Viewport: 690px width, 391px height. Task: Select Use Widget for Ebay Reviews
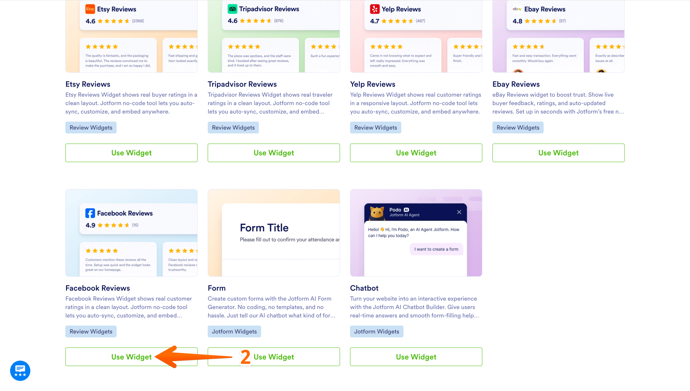(558, 153)
